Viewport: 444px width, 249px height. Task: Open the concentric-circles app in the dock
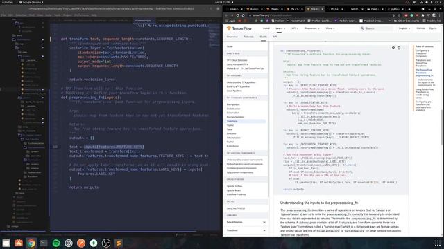click(x=69, y=243)
